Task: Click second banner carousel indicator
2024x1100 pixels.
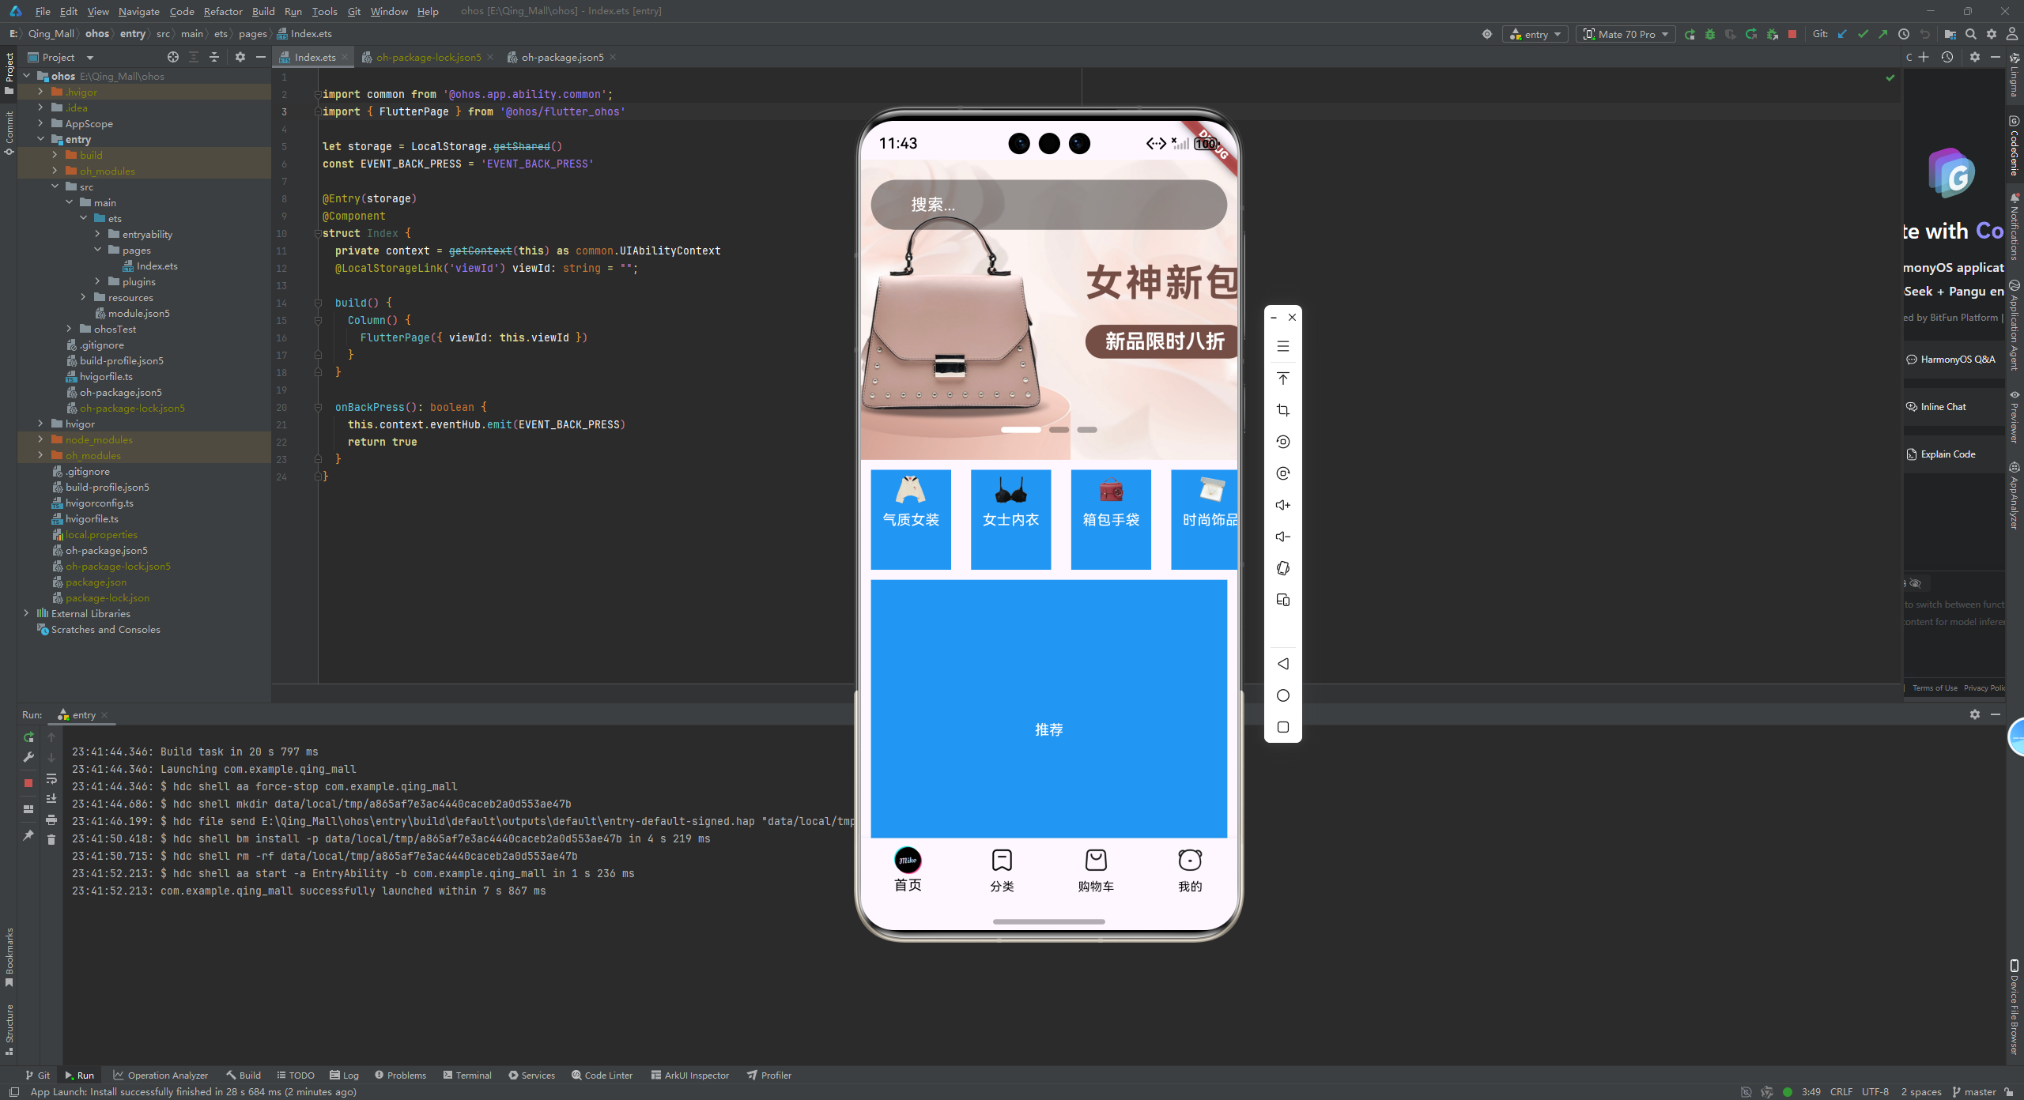Action: 1059,430
